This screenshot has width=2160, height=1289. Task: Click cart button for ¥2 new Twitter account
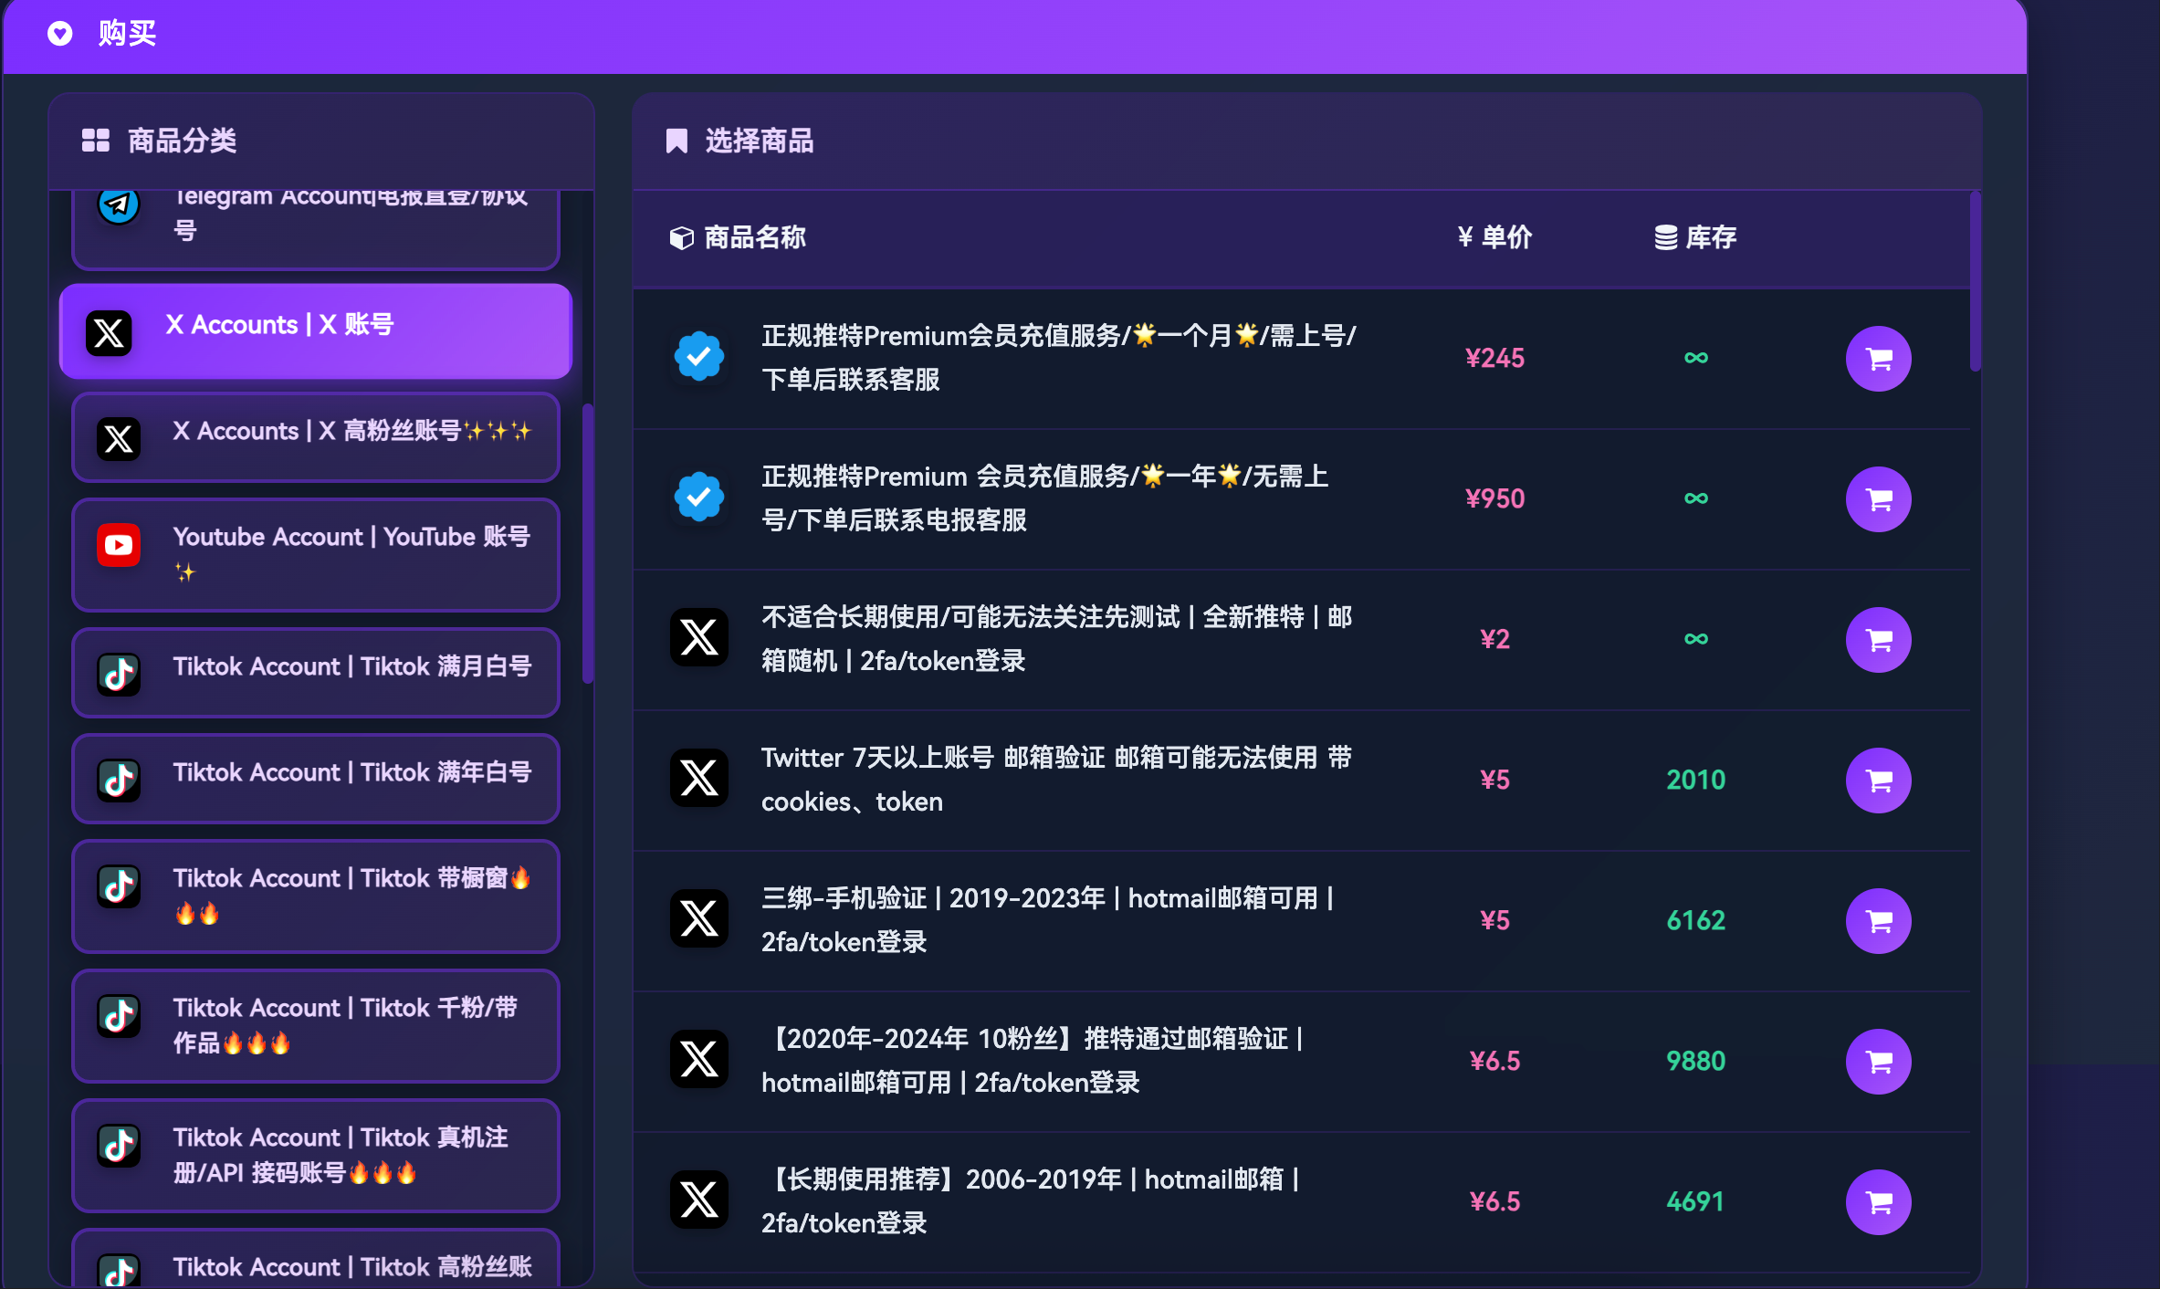point(1878,640)
